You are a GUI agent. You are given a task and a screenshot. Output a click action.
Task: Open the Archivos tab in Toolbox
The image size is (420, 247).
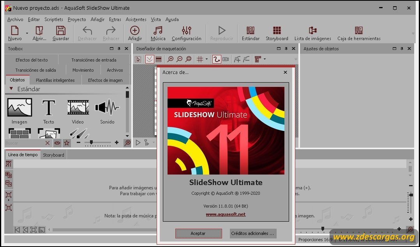click(115, 70)
